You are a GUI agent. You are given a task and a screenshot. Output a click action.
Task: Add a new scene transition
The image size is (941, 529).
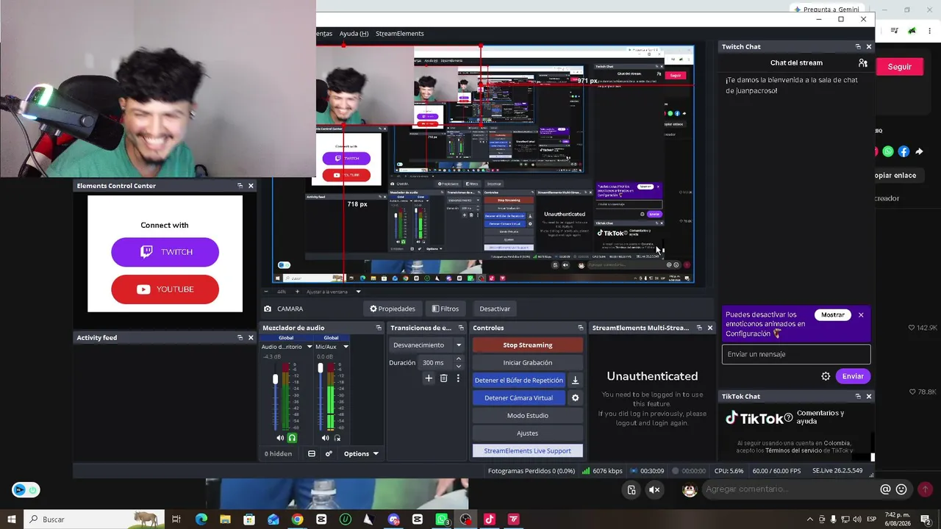[x=429, y=378]
